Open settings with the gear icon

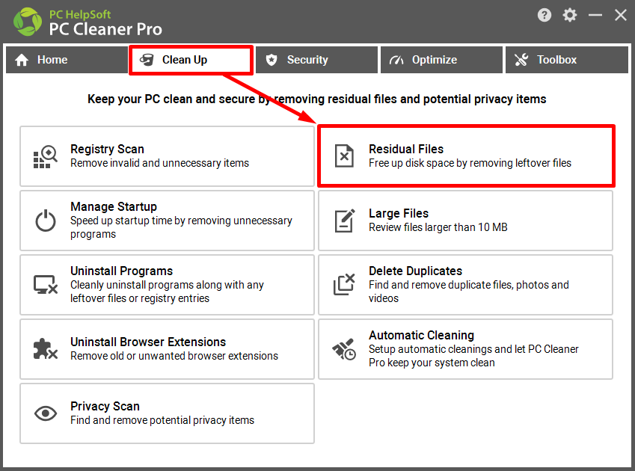[570, 16]
